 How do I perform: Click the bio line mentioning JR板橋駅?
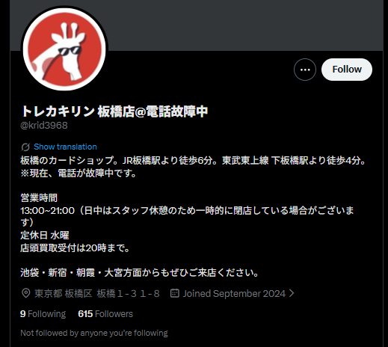pyautogui.click(x=193, y=161)
